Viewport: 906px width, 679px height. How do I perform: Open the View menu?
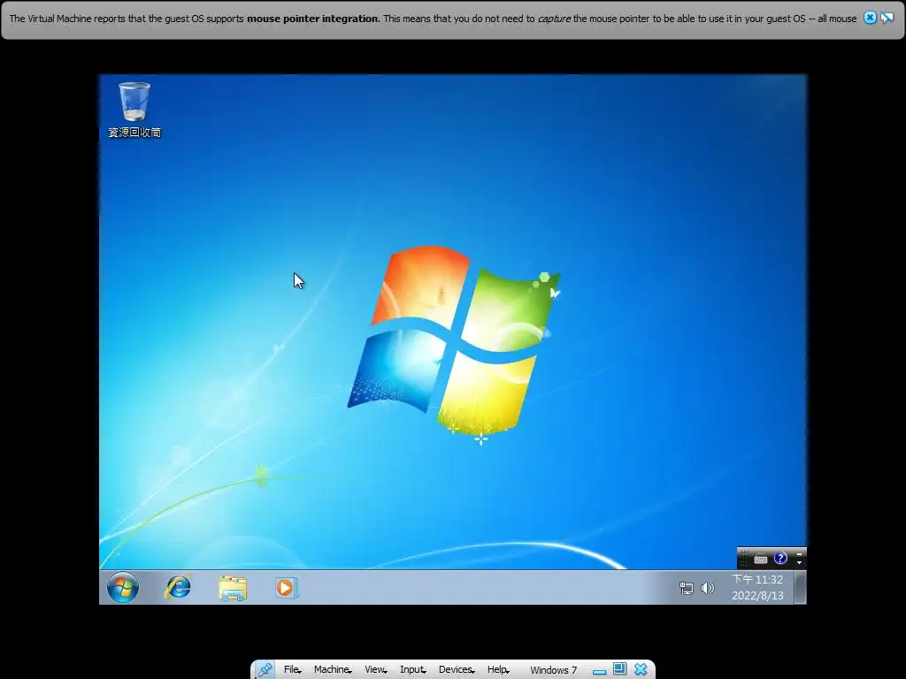pos(375,670)
